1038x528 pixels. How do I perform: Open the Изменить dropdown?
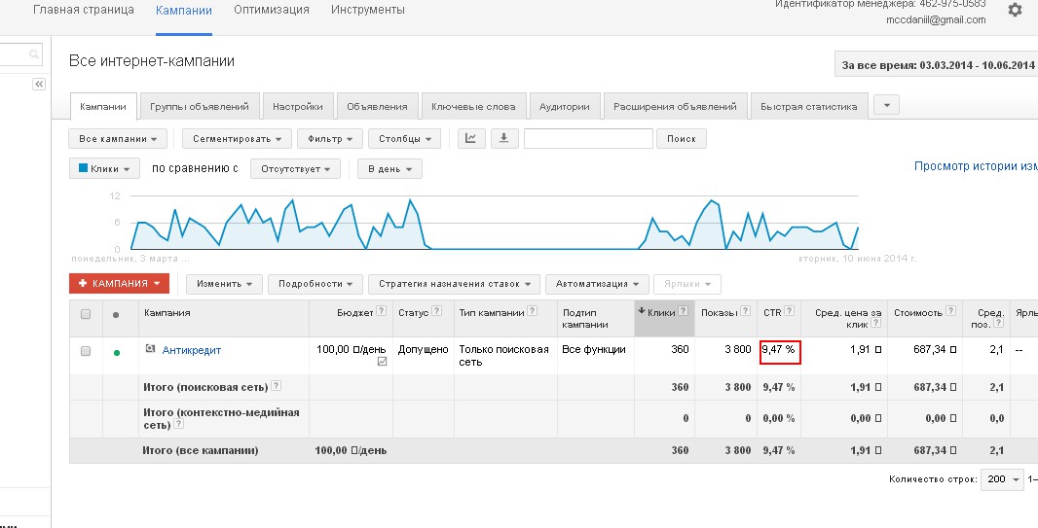point(224,284)
